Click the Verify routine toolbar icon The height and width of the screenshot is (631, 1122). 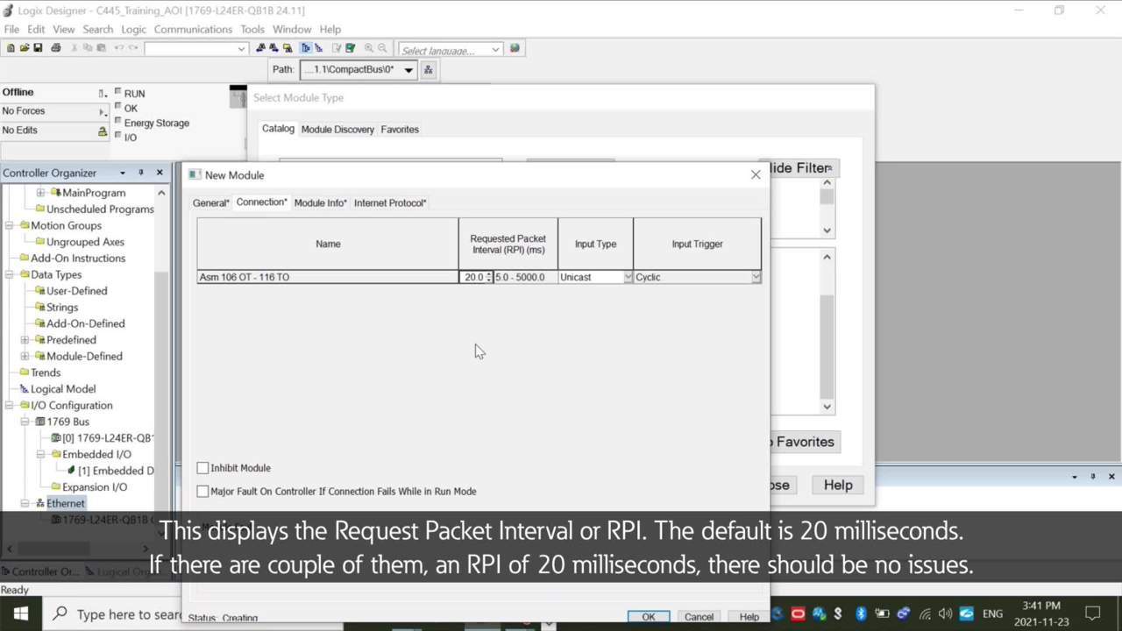click(x=337, y=48)
